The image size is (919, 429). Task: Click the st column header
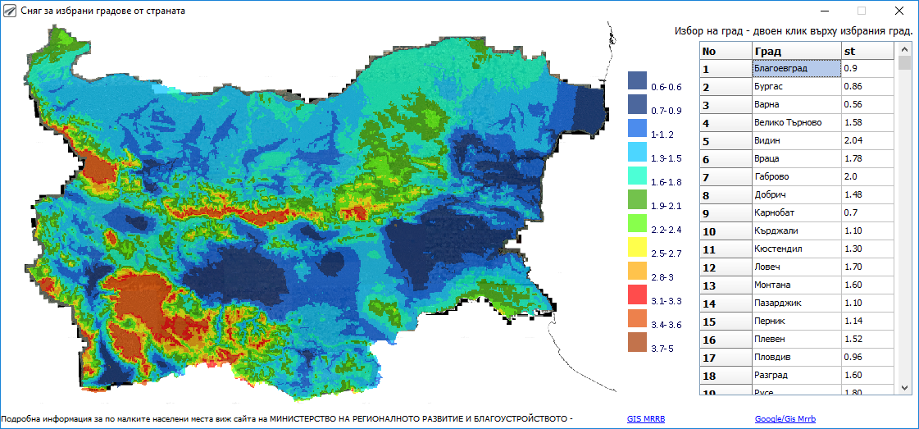(x=866, y=51)
